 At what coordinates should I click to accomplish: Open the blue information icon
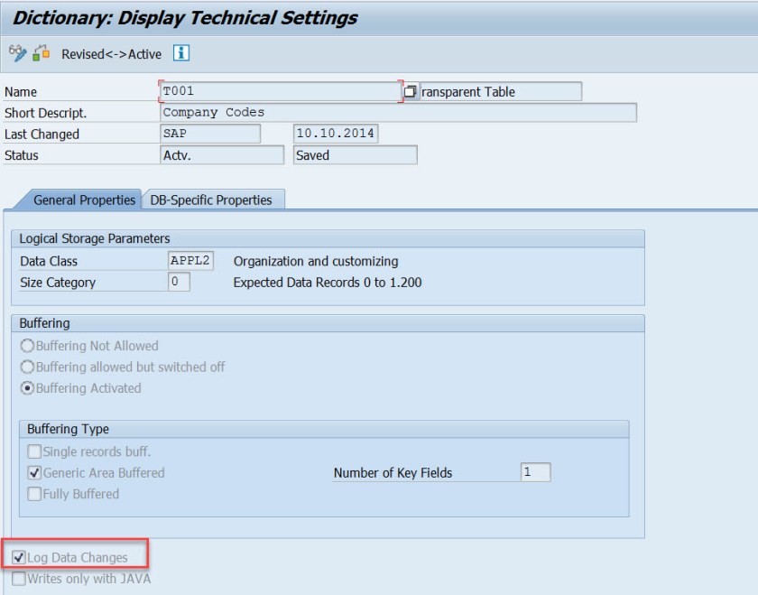tap(181, 54)
